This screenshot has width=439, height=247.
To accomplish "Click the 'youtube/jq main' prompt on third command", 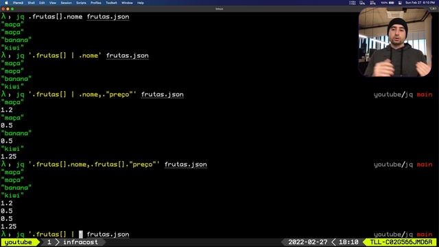I will [403, 95].
